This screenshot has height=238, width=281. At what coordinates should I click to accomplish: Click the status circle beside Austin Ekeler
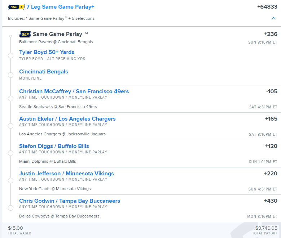click(x=11, y=126)
